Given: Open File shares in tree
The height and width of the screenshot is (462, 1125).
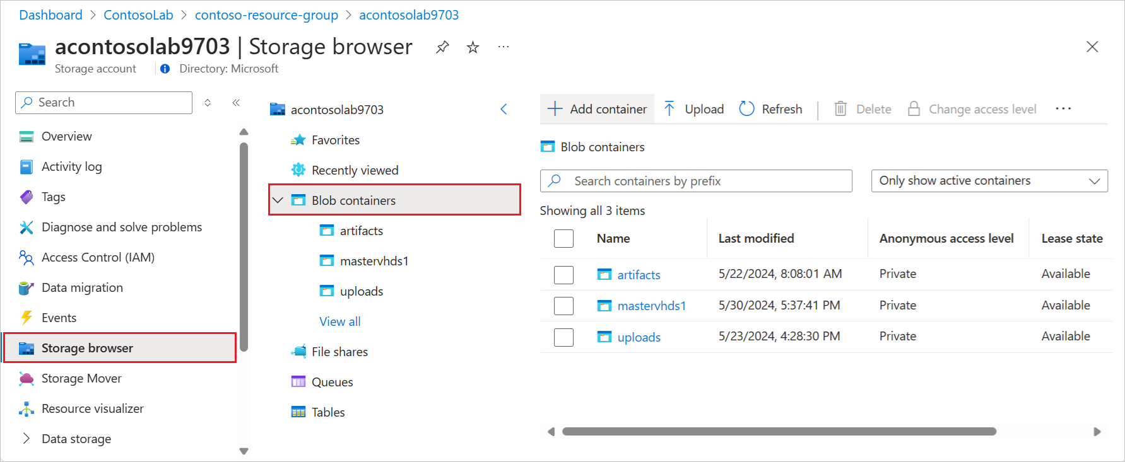Looking at the screenshot, I should (339, 352).
